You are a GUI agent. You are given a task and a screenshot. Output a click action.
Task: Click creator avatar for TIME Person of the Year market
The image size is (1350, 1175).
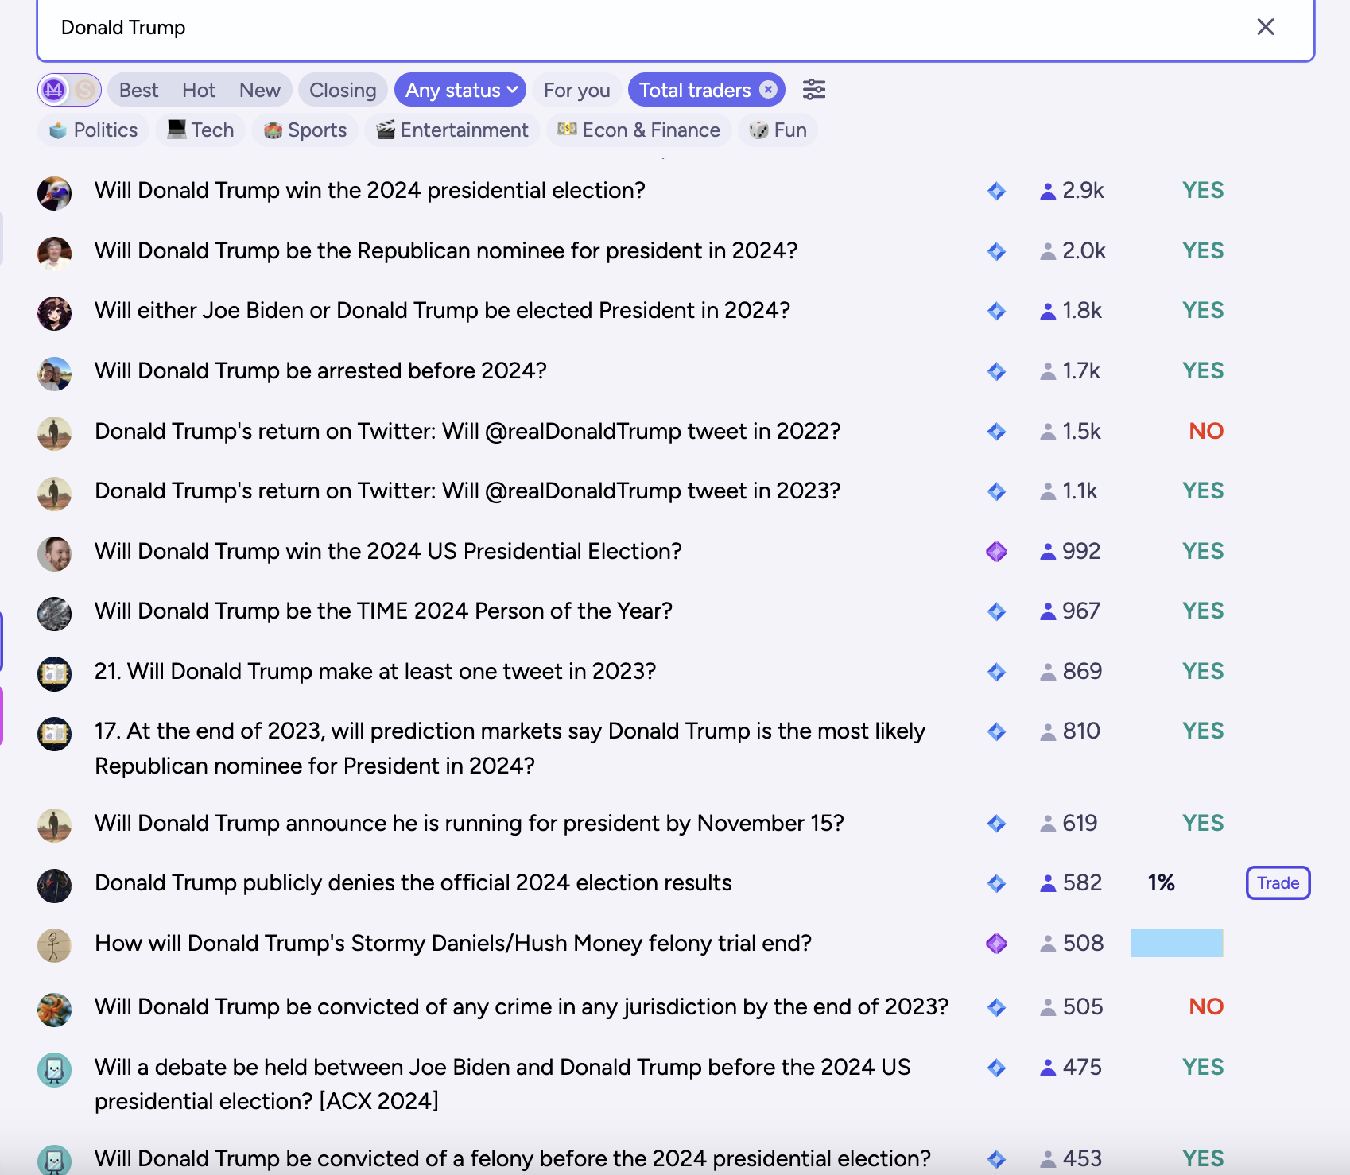click(54, 614)
